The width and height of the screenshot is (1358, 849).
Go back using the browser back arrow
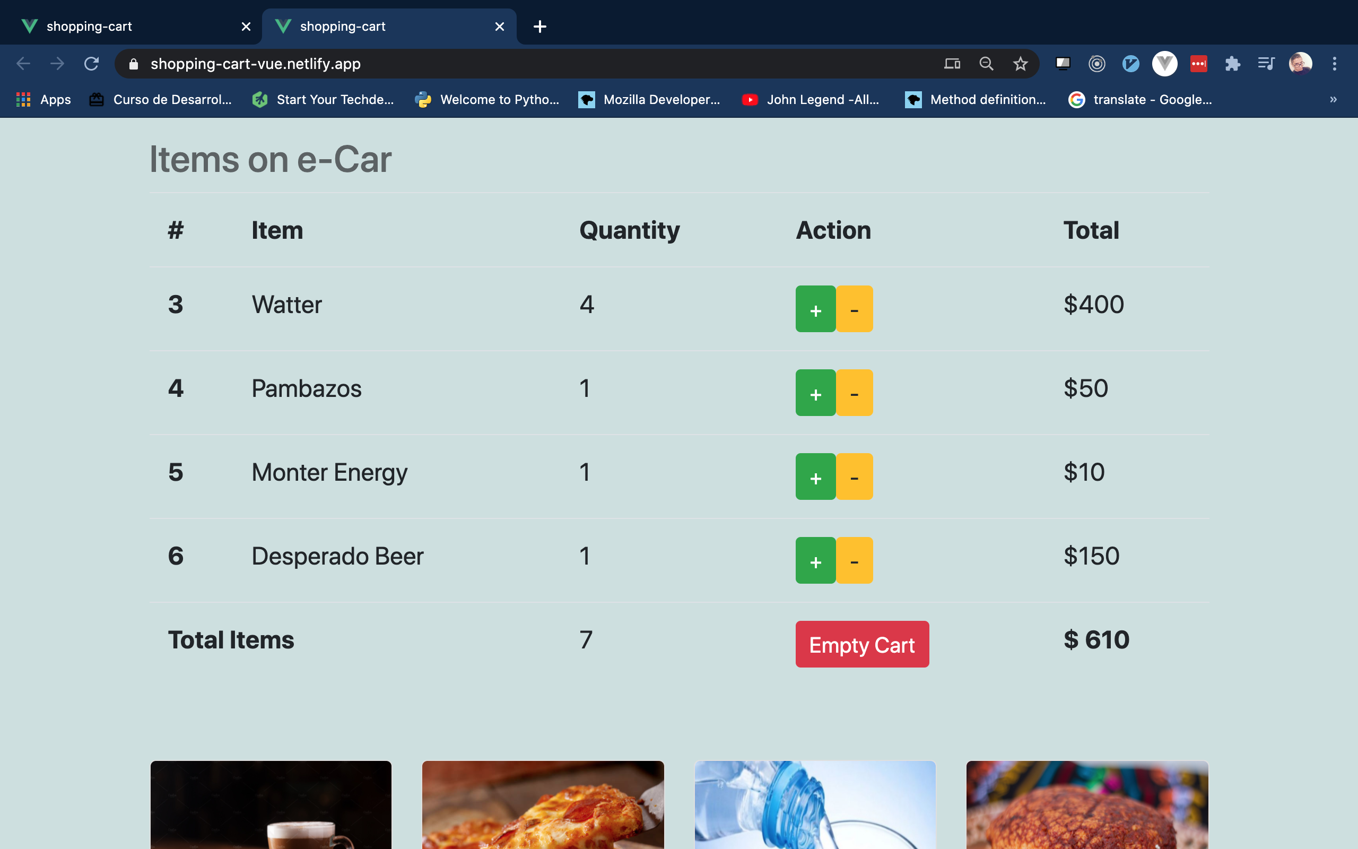click(x=23, y=64)
